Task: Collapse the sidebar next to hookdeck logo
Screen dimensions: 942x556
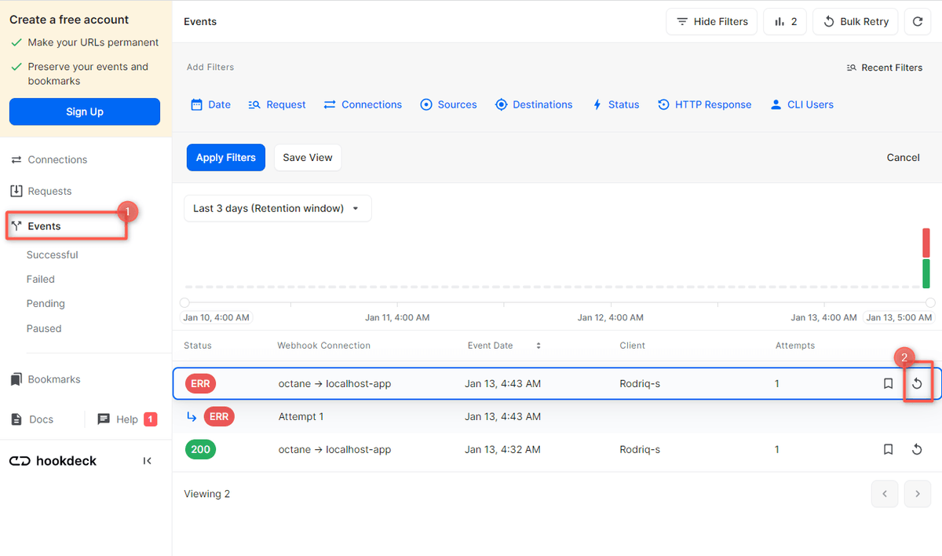Action: pos(147,461)
